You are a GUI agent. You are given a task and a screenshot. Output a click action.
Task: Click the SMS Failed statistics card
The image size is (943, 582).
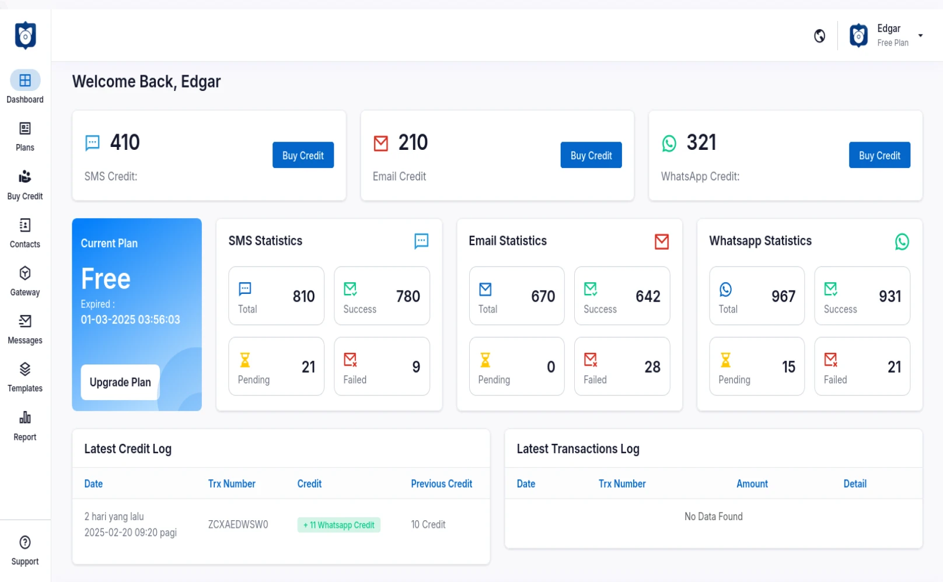[382, 366]
